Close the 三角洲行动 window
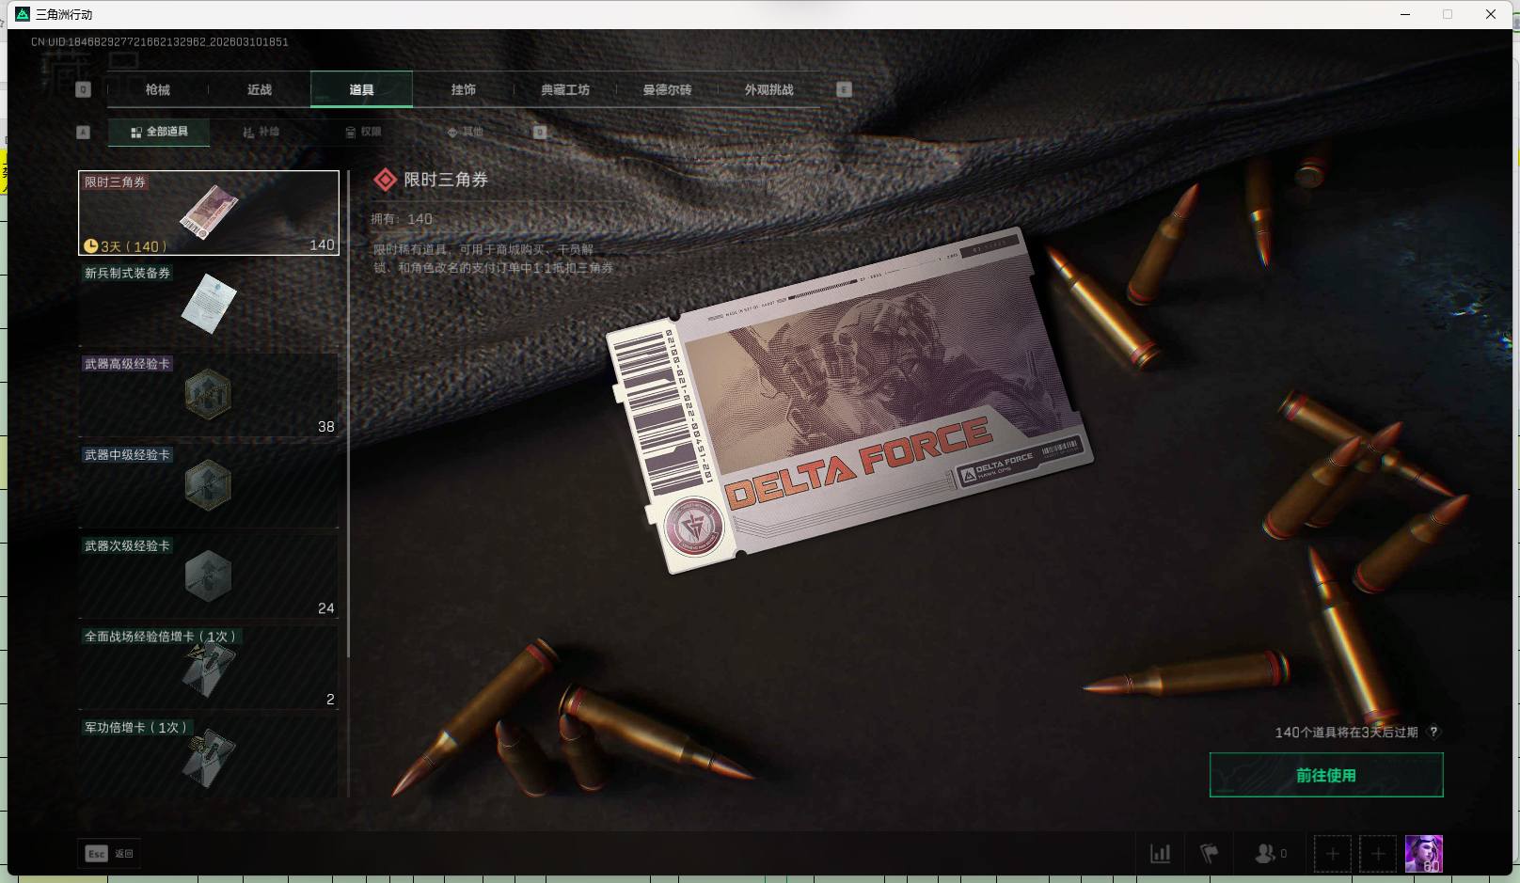The height and width of the screenshot is (883, 1520). 1491,14
